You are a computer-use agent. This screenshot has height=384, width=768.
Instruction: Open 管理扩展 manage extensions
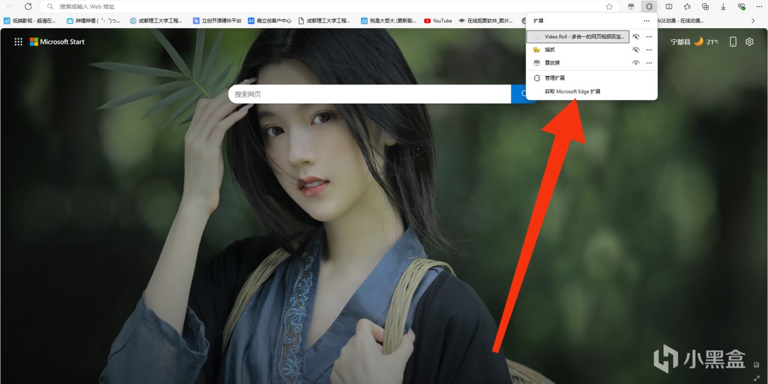[592, 78]
